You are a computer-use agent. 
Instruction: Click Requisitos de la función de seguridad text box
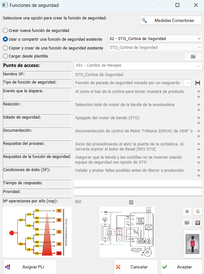(x=134, y=160)
